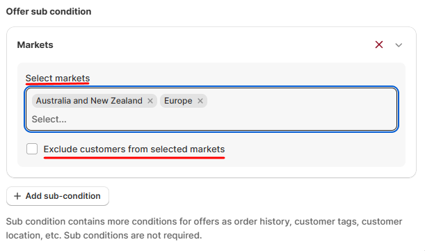425x251 pixels.
Task: Click the Add sub-condition button
Action: (58, 196)
